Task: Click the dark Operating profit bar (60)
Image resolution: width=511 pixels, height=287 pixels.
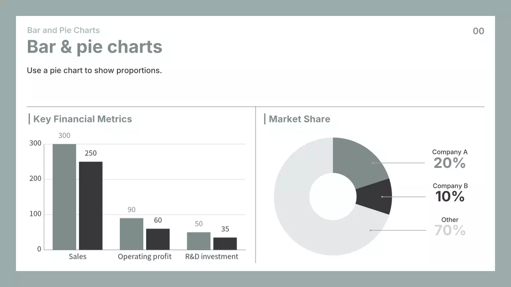Action: point(158,239)
